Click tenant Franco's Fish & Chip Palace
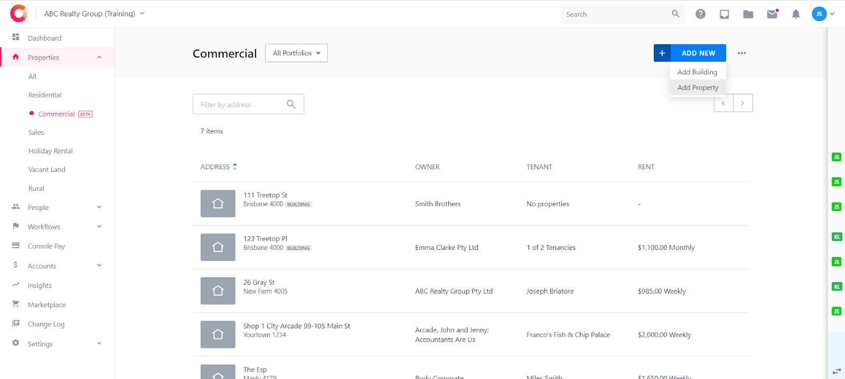 pyautogui.click(x=568, y=335)
